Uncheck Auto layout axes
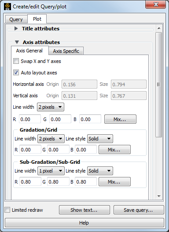This screenshot has height=232, width=169. point(16,73)
